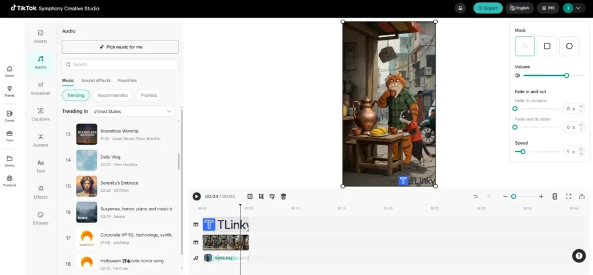Image resolution: width=593 pixels, height=275 pixels.
Task: Select Suspense, horror, piano track
Action: pyautogui.click(x=120, y=212)
